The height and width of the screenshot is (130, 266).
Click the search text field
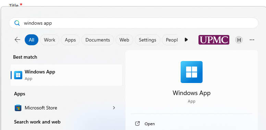pyautogui.click(x=134, y=23)
